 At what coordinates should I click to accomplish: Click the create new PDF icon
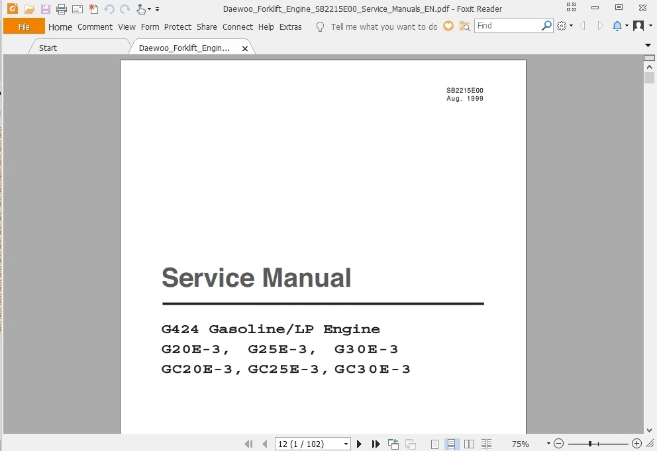[93, 9]
